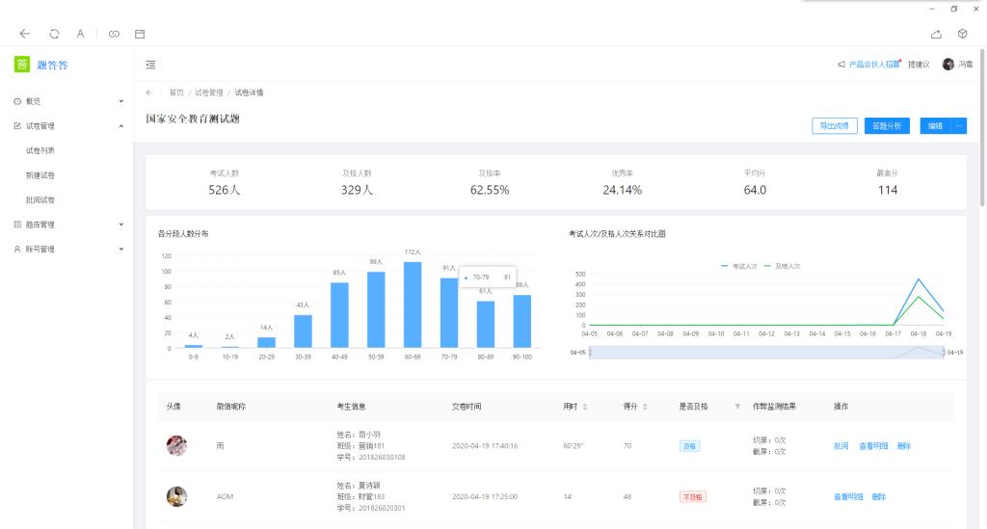Image resolution: width=987 pixels, height=529 pixels.
Task: Open 新建试卷 in sidebar
Action: [40, 175]
